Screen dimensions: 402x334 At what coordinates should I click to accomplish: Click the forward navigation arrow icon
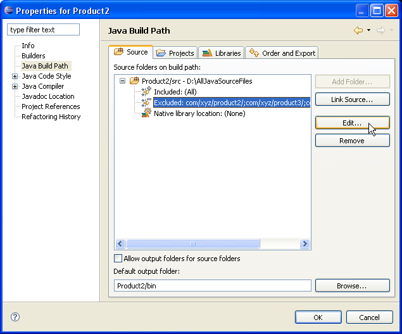pyautogui.click(x=380, y=30)
